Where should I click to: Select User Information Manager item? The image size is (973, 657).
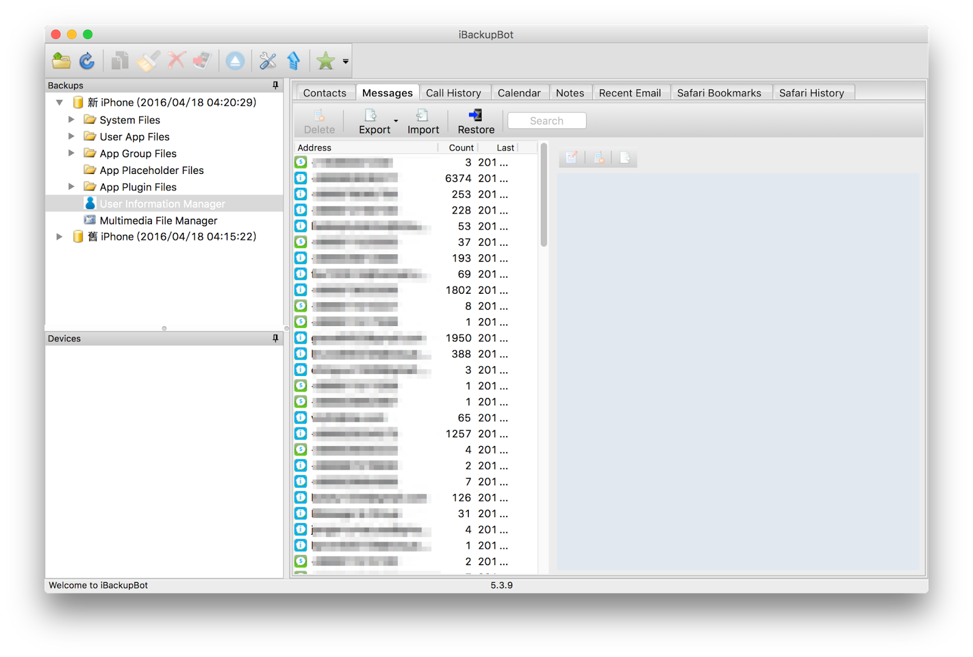tap(162, 204)
